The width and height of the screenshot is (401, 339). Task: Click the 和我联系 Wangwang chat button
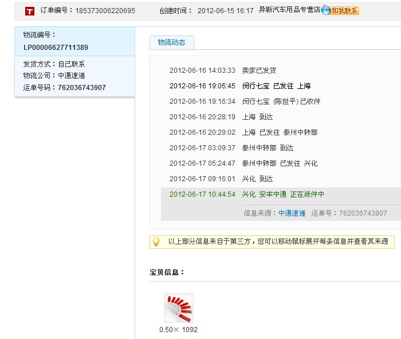coord(340,10)
